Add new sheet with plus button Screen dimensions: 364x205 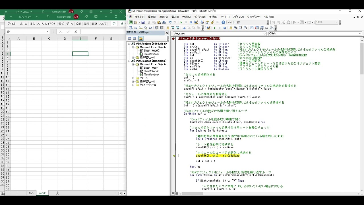coord(57,193)
